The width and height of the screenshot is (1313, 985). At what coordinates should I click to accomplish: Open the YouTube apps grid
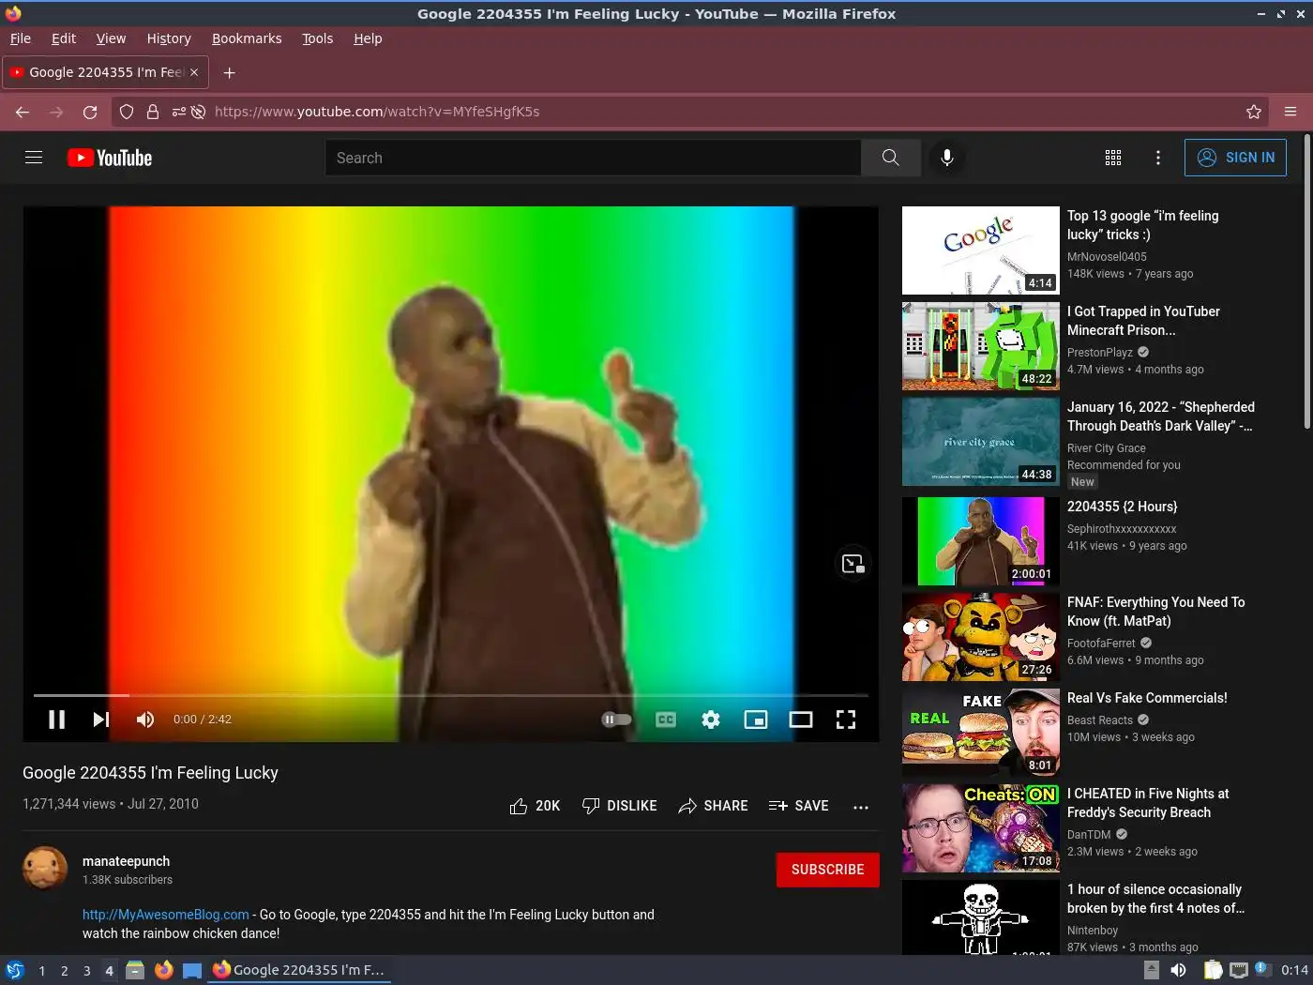[1113, 158]
